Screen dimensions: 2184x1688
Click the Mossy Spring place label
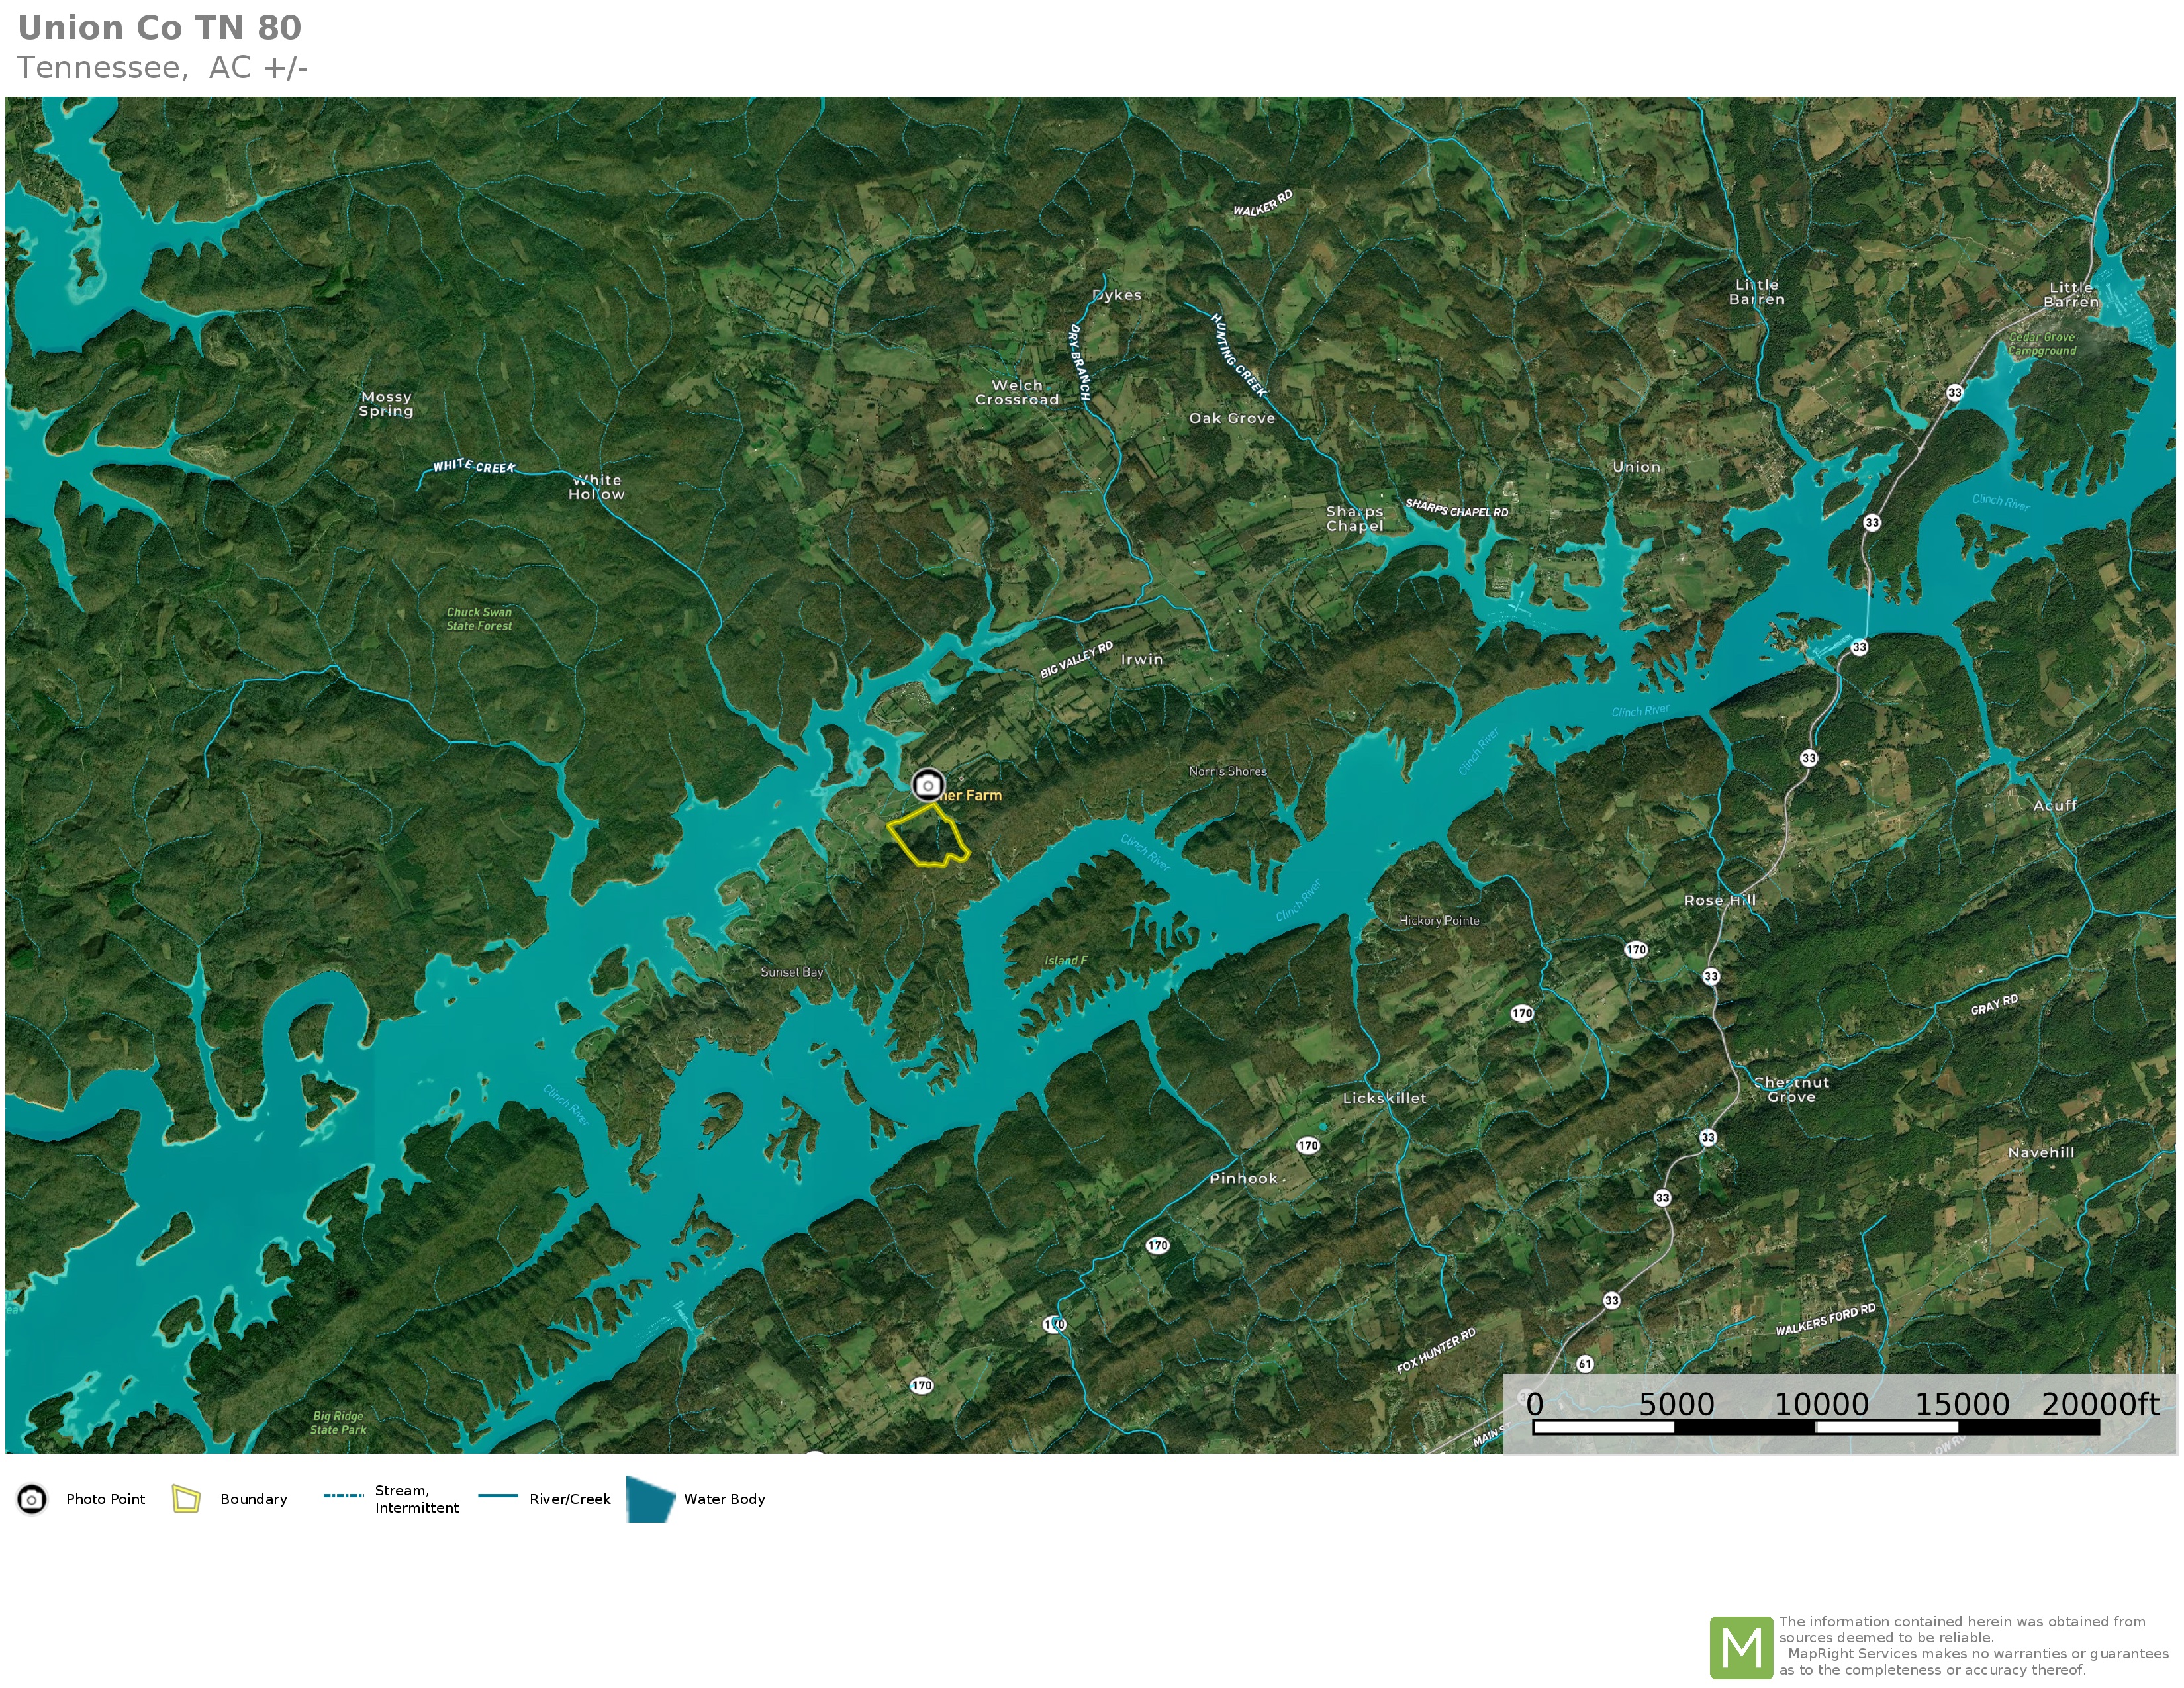386,404
